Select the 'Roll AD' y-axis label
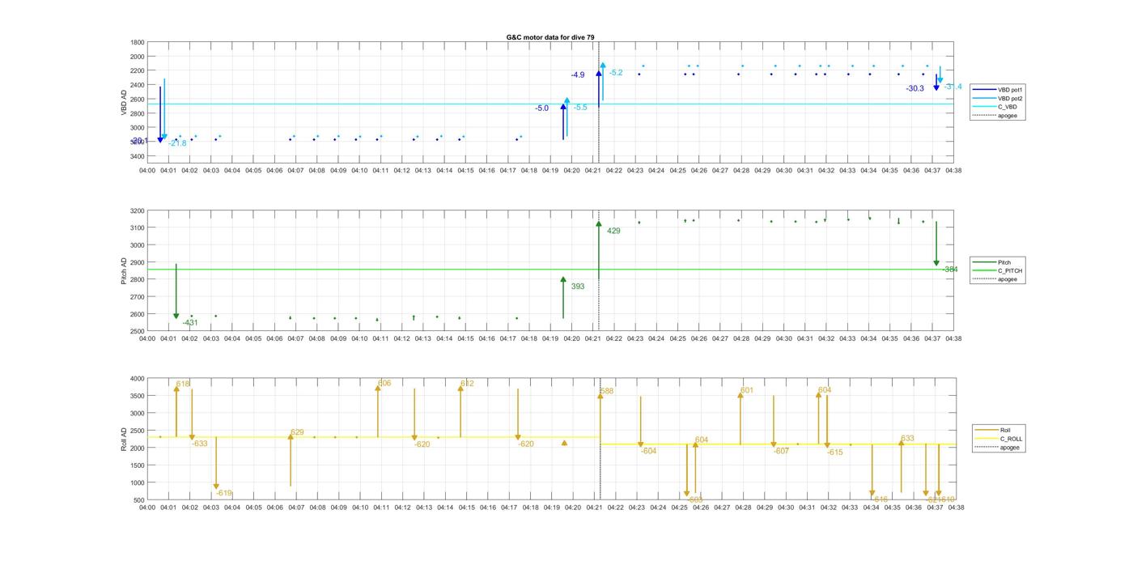This screenshot has width=1133, height=561. 124,438
